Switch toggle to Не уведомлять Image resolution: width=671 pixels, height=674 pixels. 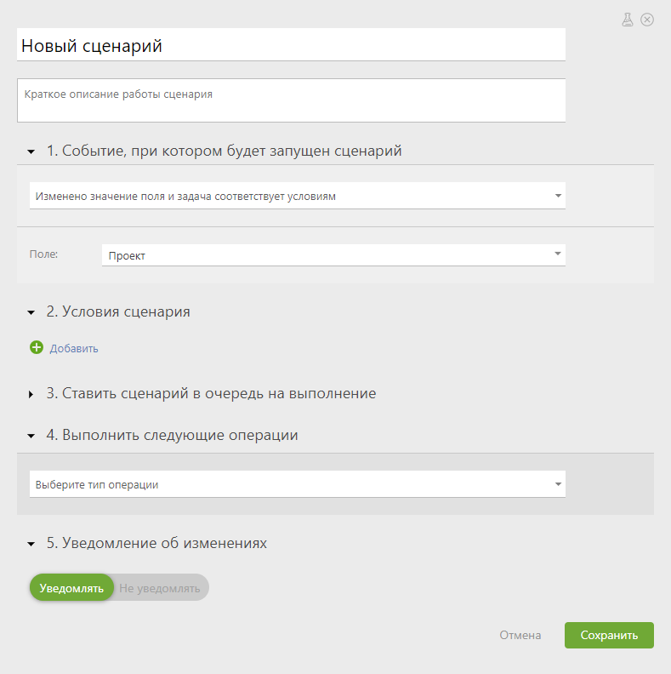click(x=160, y=588)
